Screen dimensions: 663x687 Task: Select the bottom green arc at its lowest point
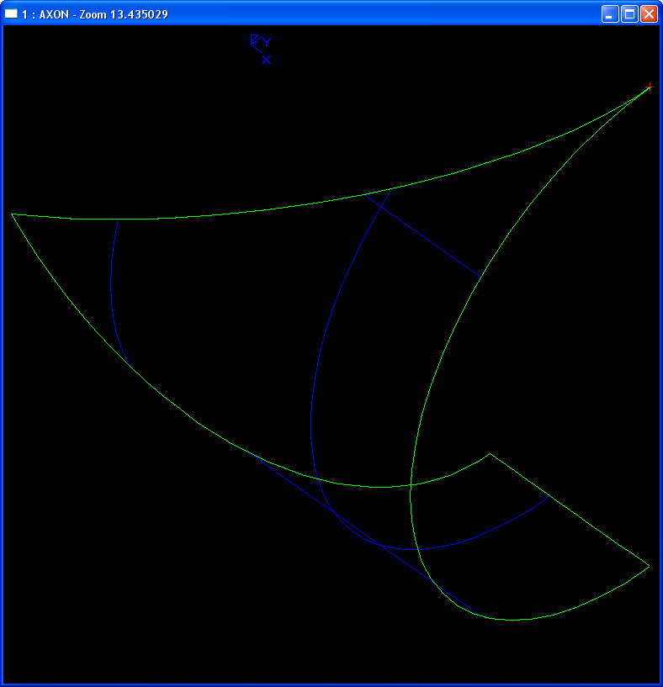(513, 620)
